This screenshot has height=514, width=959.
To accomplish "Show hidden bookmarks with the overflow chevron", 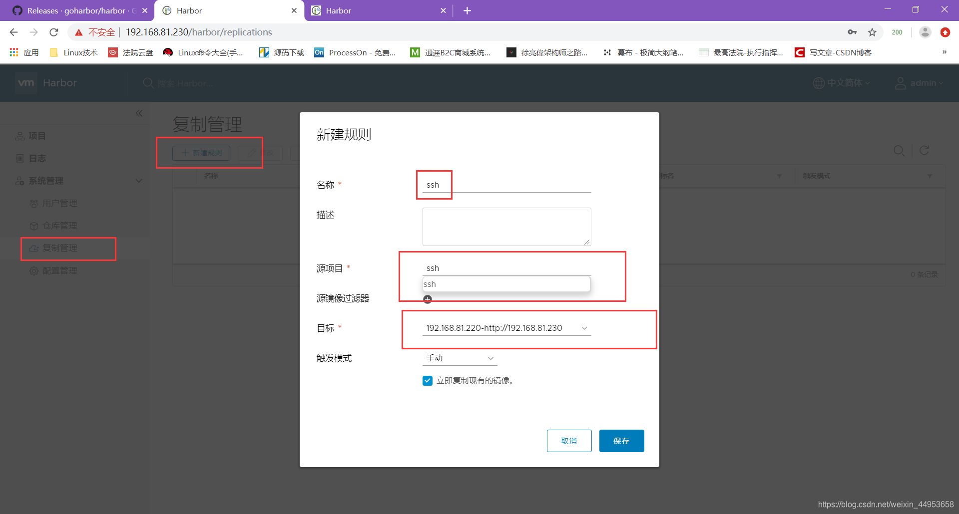I will point(945,52).
